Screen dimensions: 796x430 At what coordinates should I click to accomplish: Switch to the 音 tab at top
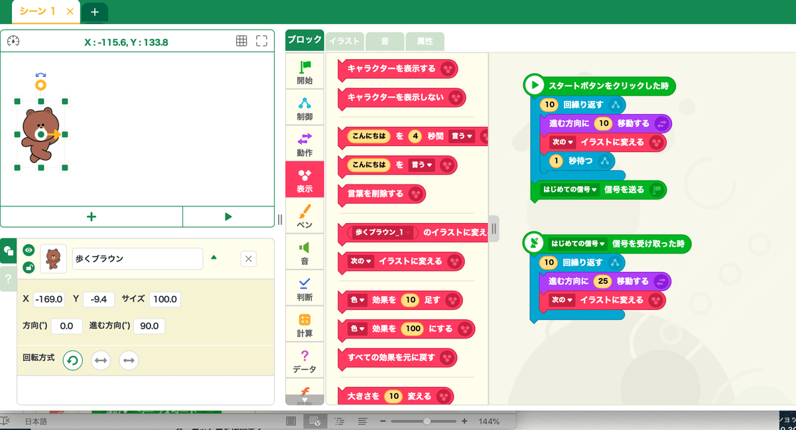(385, 41)
